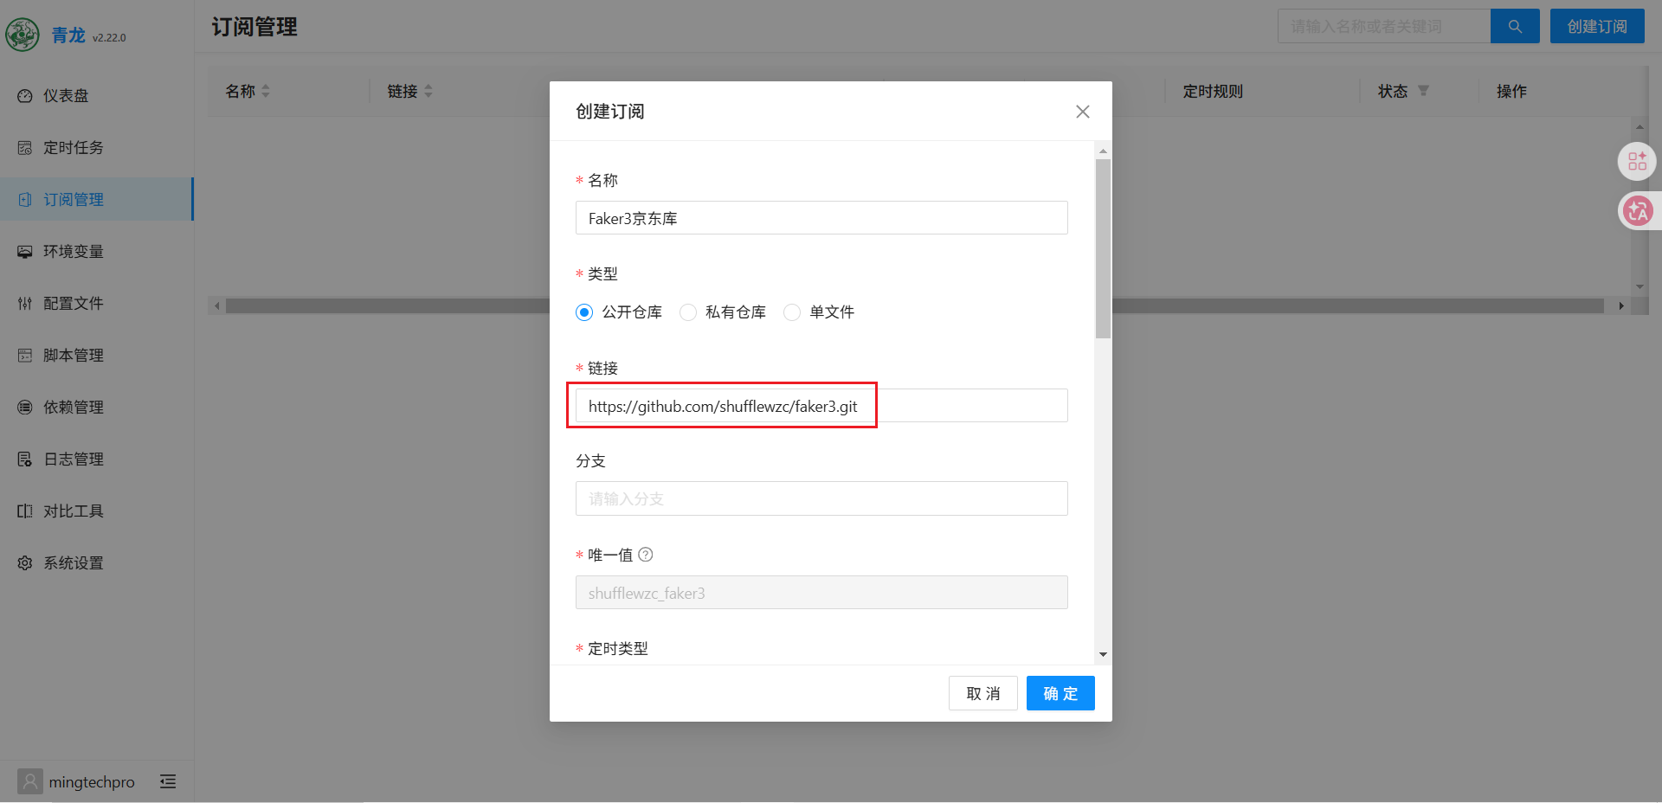Sort the table by 名称 column
Viewport: 1662px width, 803px height.
point(266,91)
